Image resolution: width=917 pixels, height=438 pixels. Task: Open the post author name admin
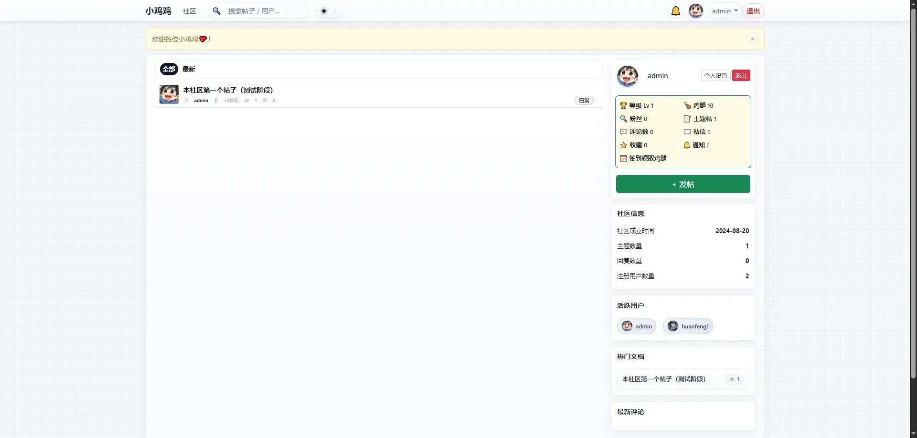point(201,101)
